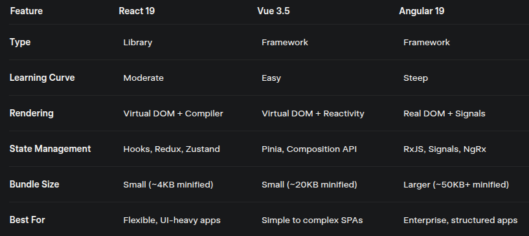Screen dimensions: 529x236
Task: Click the Larger (~50KB+ minified) cell
Action: (456, 184)
